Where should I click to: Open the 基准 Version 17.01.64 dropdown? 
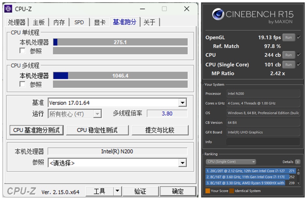(x=182, y=103)
